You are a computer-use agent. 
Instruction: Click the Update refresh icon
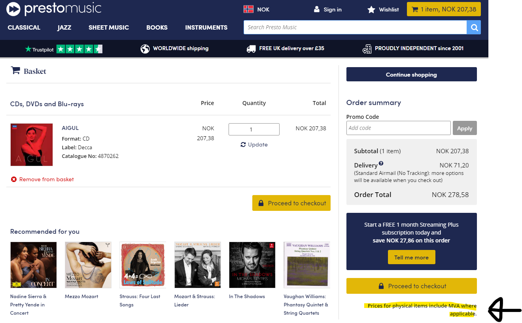coord(243,145)
